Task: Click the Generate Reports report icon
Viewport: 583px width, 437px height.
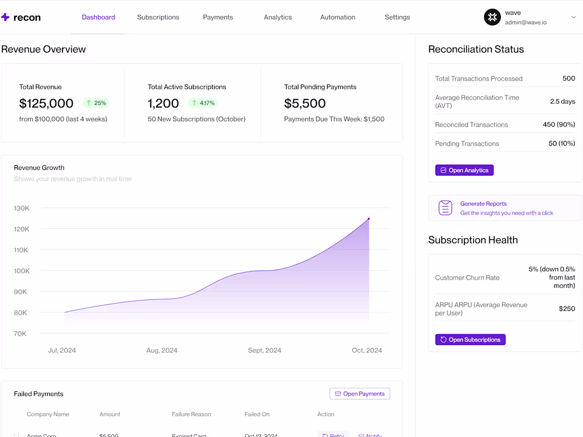Action: point(445,208)
